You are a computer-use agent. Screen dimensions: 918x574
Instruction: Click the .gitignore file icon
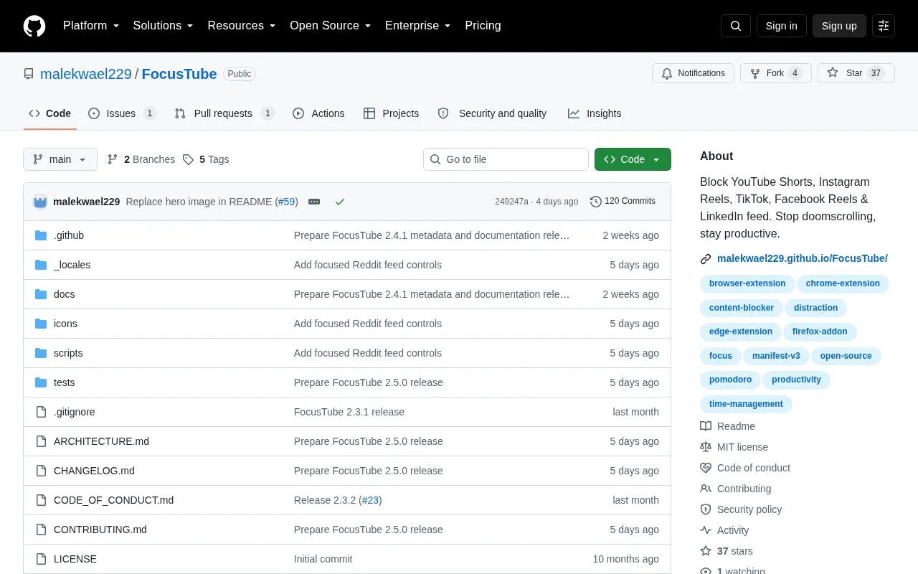(x=41, y=412)
